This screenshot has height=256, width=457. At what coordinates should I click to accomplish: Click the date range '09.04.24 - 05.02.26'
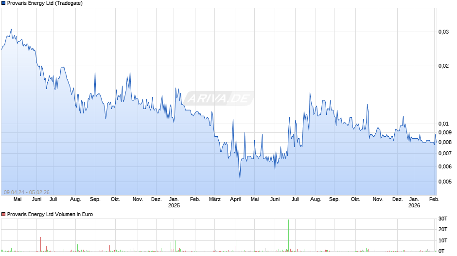pyautogui.click(x=27, y=192)
